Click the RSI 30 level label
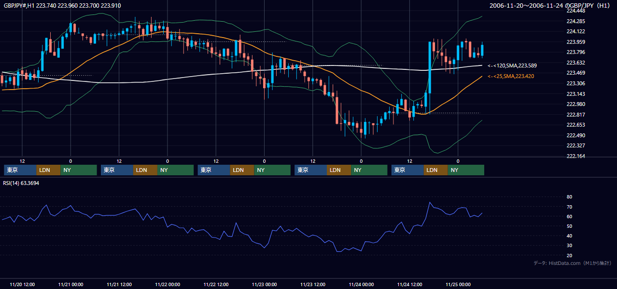This screenshot has height=289, width=617. pos(569,245)
